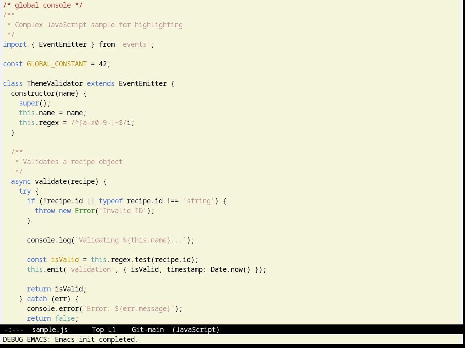Click 'EventEmitter' in the import statement

[63, 44]
